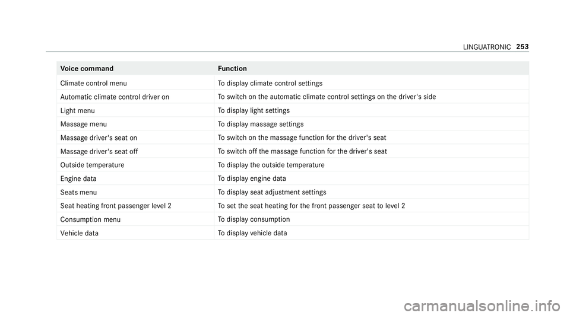Select the Outside temperature command

(x=93, y=165)
